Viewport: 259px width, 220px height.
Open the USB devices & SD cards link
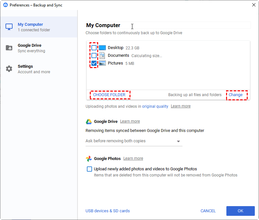point(108,211)
